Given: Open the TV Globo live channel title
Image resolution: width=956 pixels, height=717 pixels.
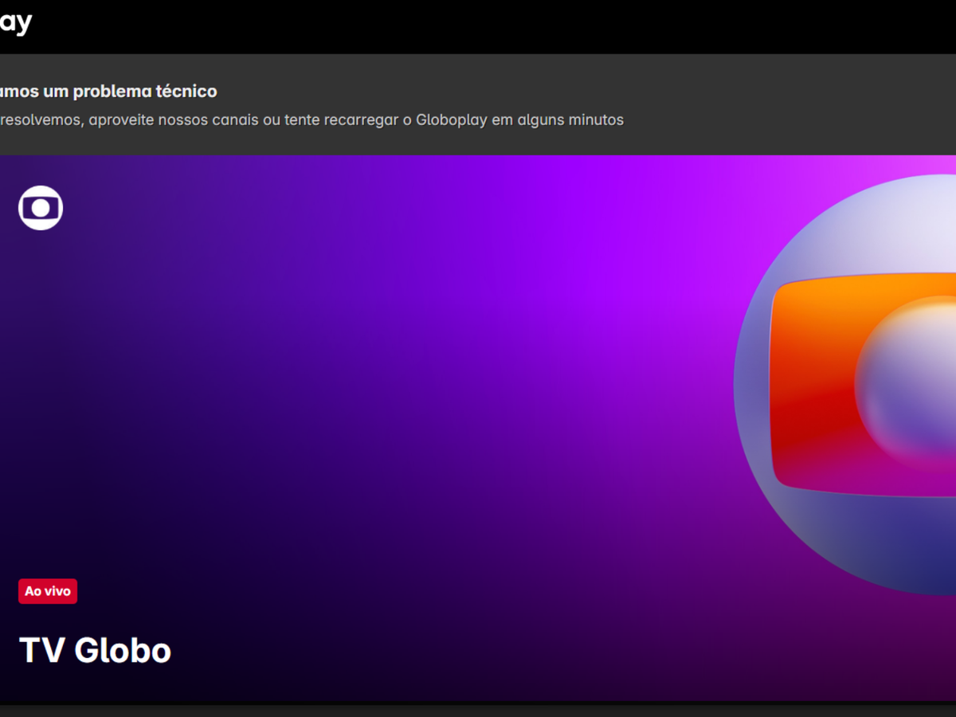Looking at the screenshot, I should (95, 650).
